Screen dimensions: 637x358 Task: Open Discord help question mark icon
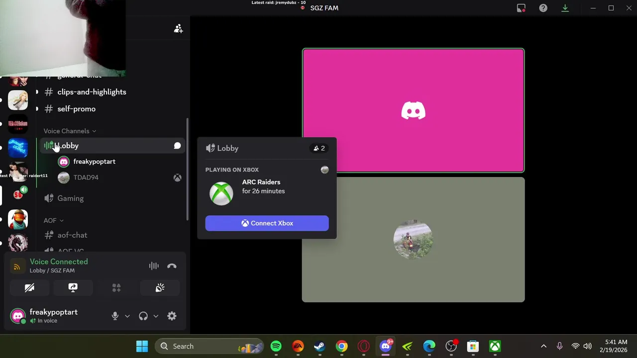pyautogui.click(x=543, y=8)
